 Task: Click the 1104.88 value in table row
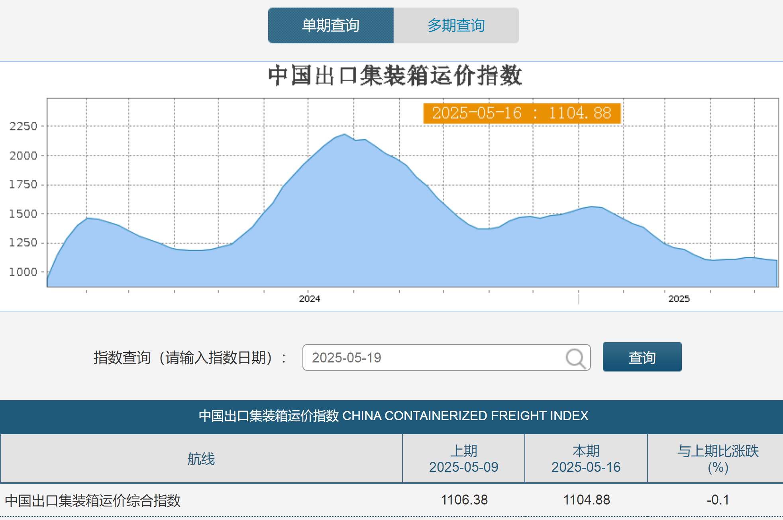point(586,500)
